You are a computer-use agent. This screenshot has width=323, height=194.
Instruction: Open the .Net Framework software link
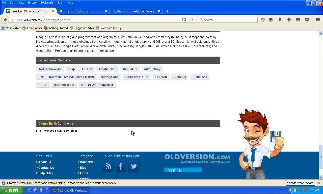pos(50,69)
